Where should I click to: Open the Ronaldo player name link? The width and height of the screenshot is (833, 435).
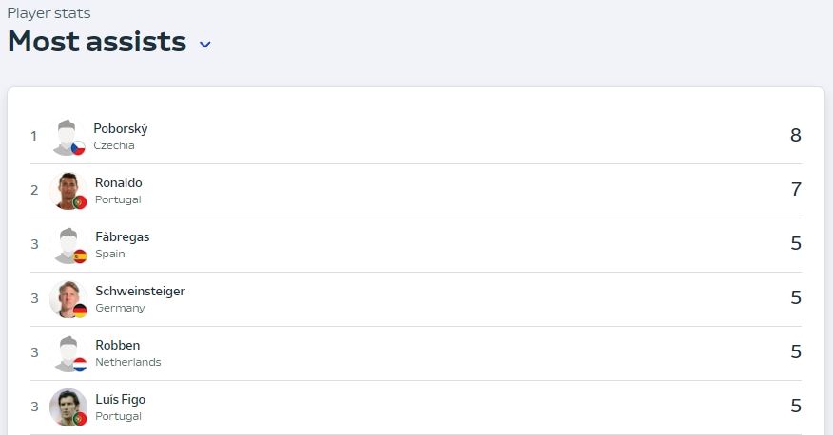click(x=119, y=183)
